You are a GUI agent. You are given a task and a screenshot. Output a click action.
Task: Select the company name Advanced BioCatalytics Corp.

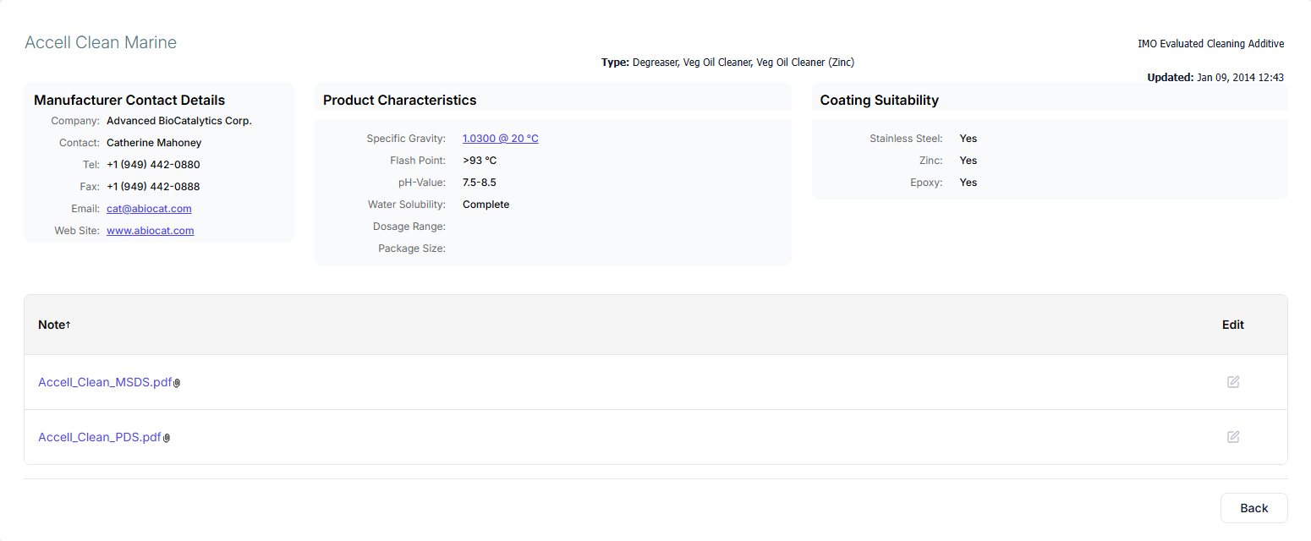pos(179,121)
